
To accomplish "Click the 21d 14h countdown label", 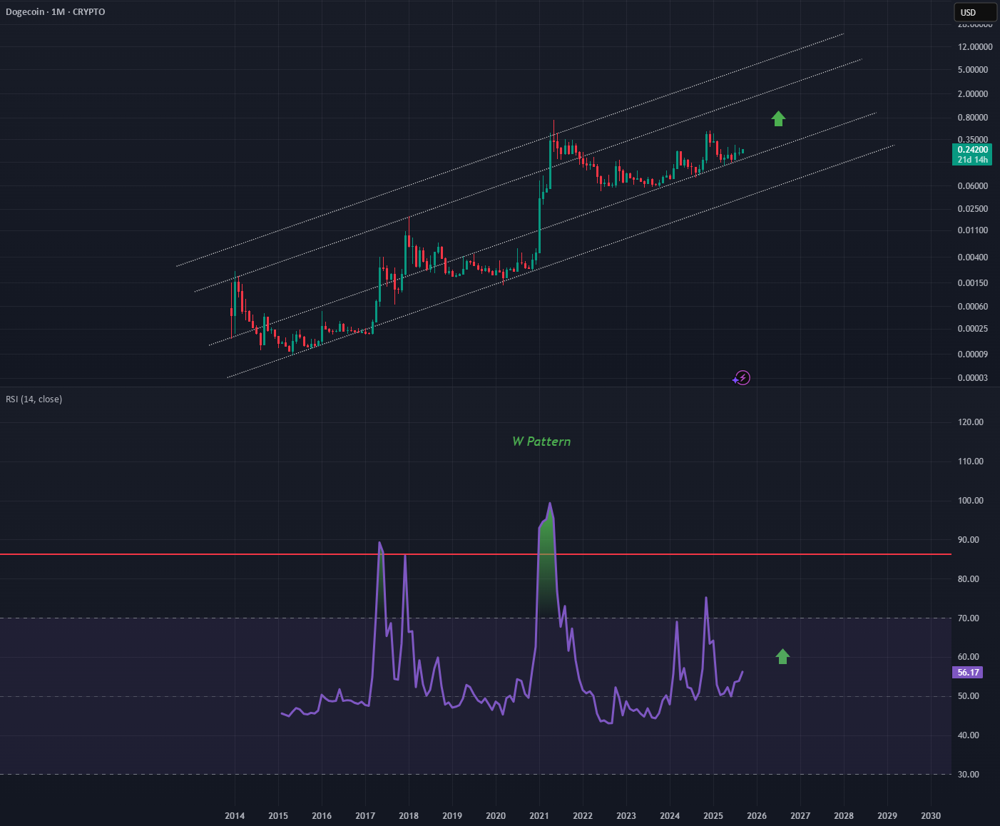I will tap(972, 160).
